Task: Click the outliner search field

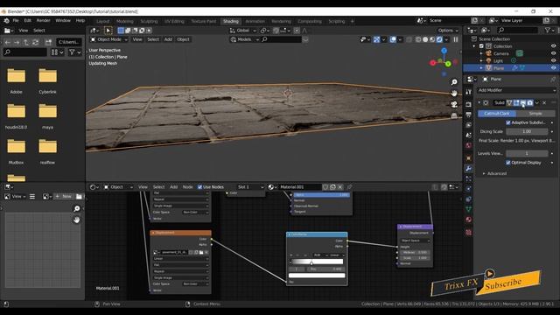Action: point(517,31)
